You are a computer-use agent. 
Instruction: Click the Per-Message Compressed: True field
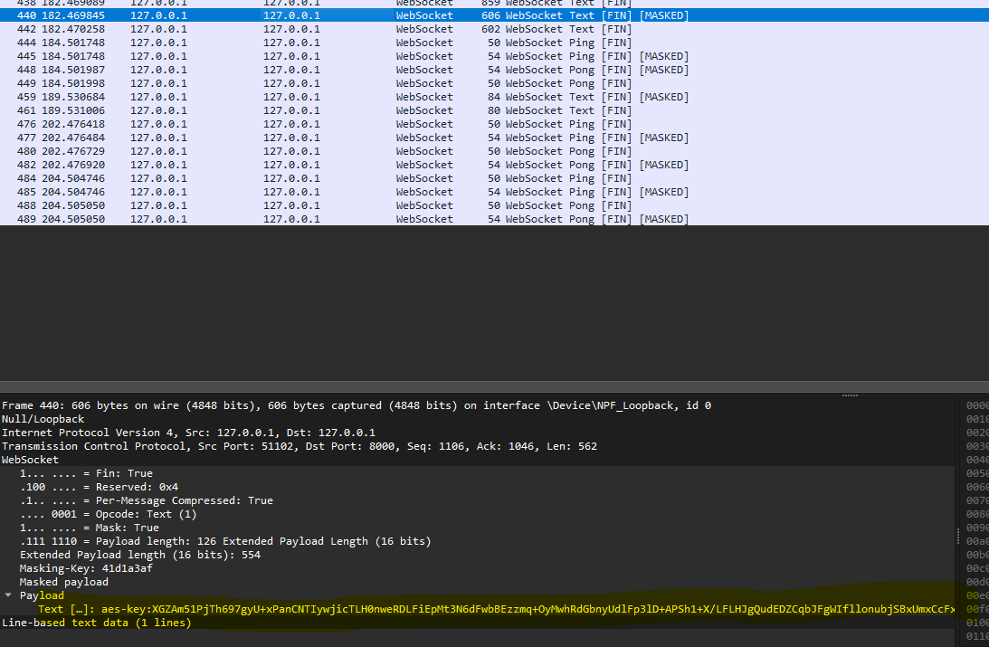(x=146, y=500)
